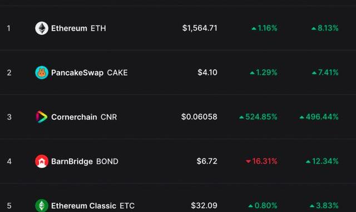Open the Ethereum coin name link

[69, 28]
